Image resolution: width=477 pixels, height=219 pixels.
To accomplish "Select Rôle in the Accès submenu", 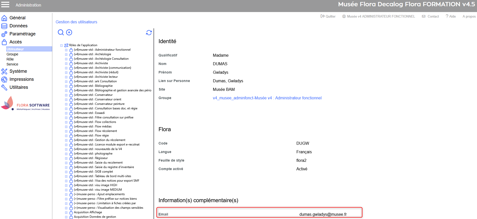I will coord(10,59).
